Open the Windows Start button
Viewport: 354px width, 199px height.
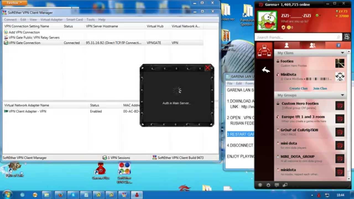point(7,195)
